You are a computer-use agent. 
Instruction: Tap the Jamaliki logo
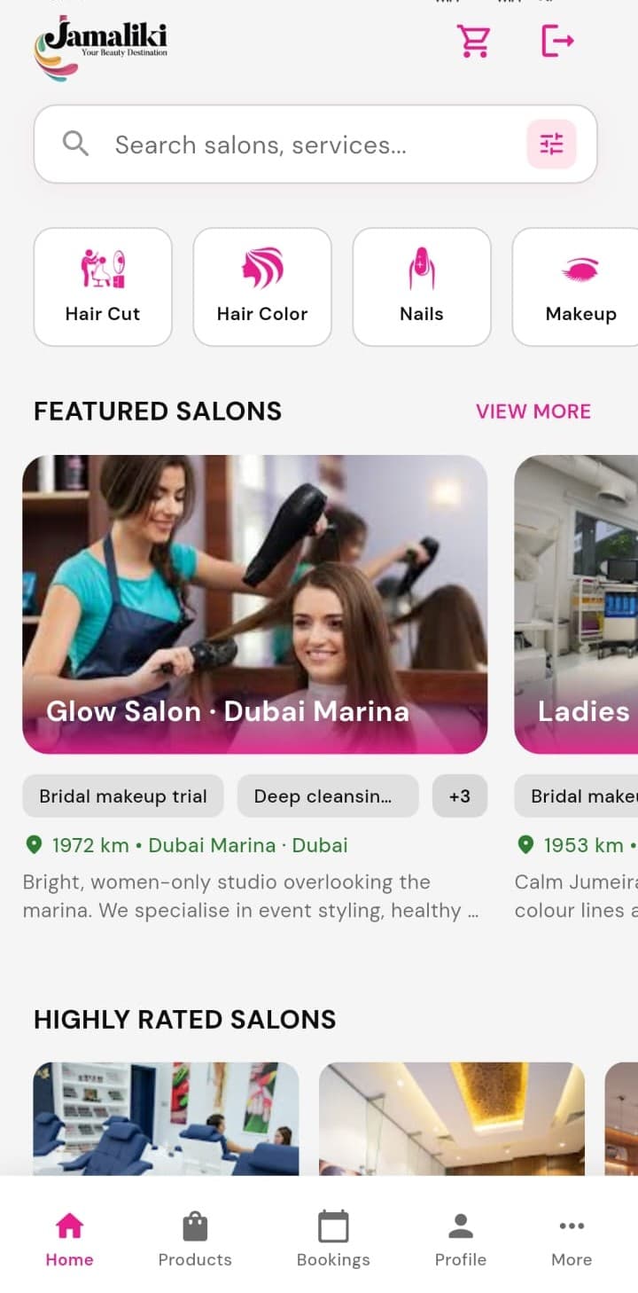coord(100,48)
